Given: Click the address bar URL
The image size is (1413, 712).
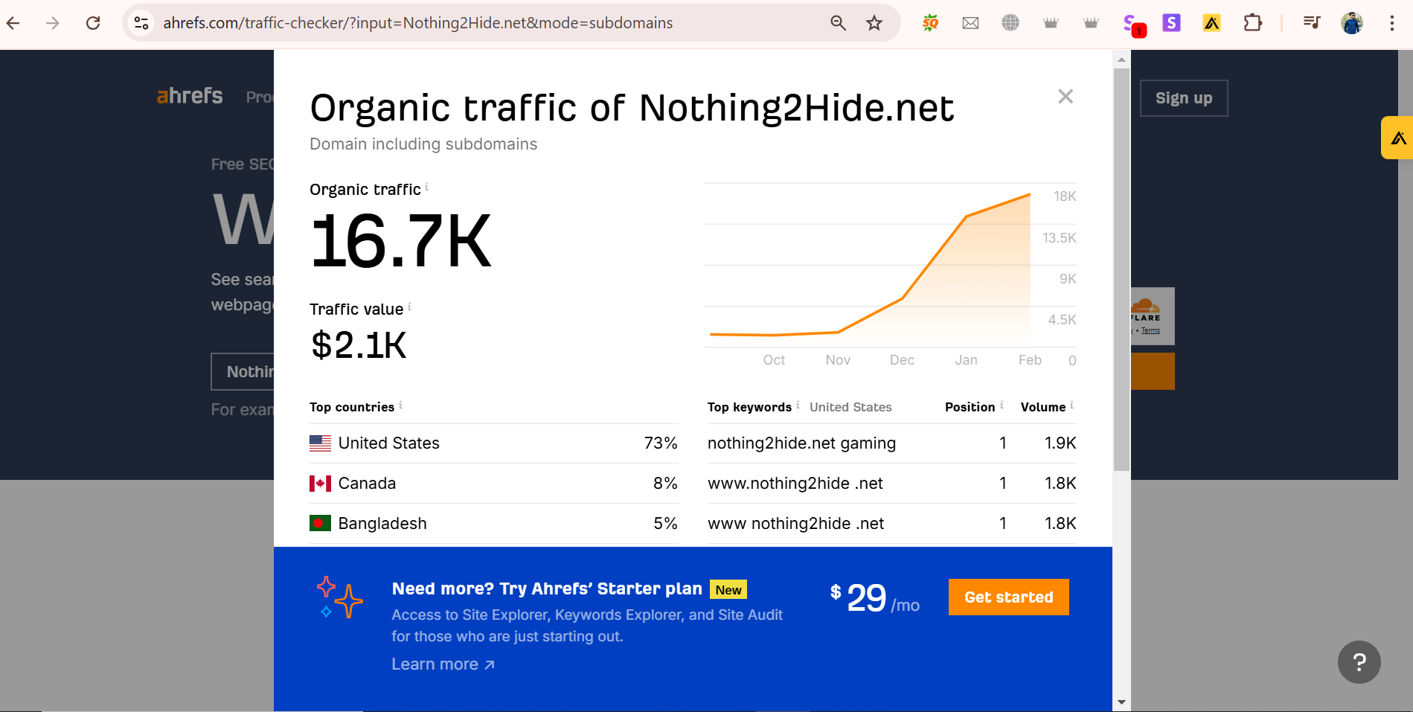Looking at the screenshot, I should pos(417,23).
